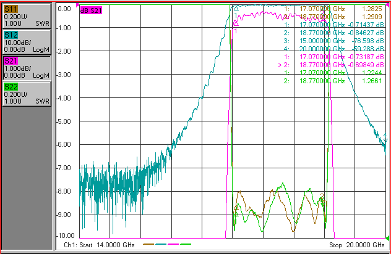
Task: Click green marker 2 readout value 1.2661
Action: click(372, 81)
